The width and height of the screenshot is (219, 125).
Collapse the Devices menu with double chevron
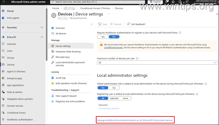(92, 24)
